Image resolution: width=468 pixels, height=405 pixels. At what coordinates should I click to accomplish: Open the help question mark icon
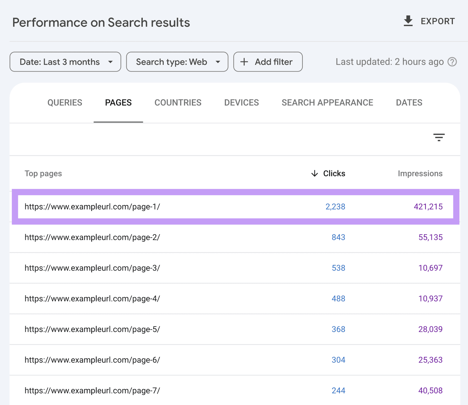click(452, 62)
